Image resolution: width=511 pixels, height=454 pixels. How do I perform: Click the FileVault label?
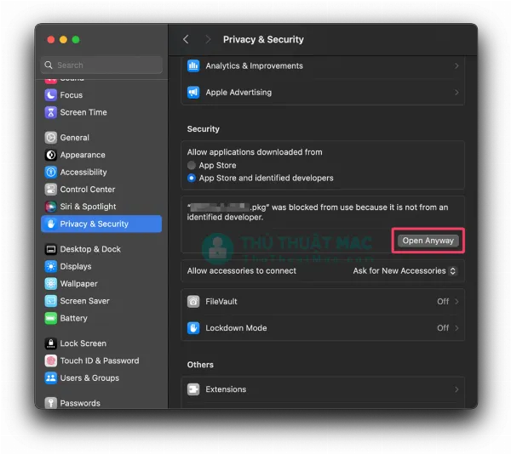tap(221, 302)
